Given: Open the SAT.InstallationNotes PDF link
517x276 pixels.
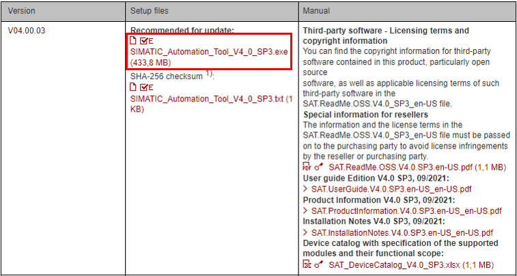Looking at the screenshot, I should pyautogui.click(x=402, y=232).
